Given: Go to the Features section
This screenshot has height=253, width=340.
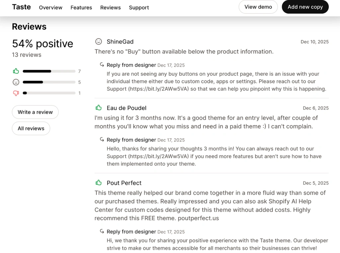Looking at the screenshot, I should (x=81, y=8).
